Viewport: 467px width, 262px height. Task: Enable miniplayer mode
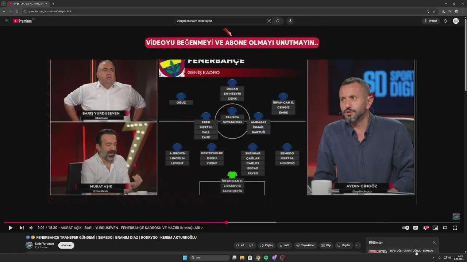point(435,228)
